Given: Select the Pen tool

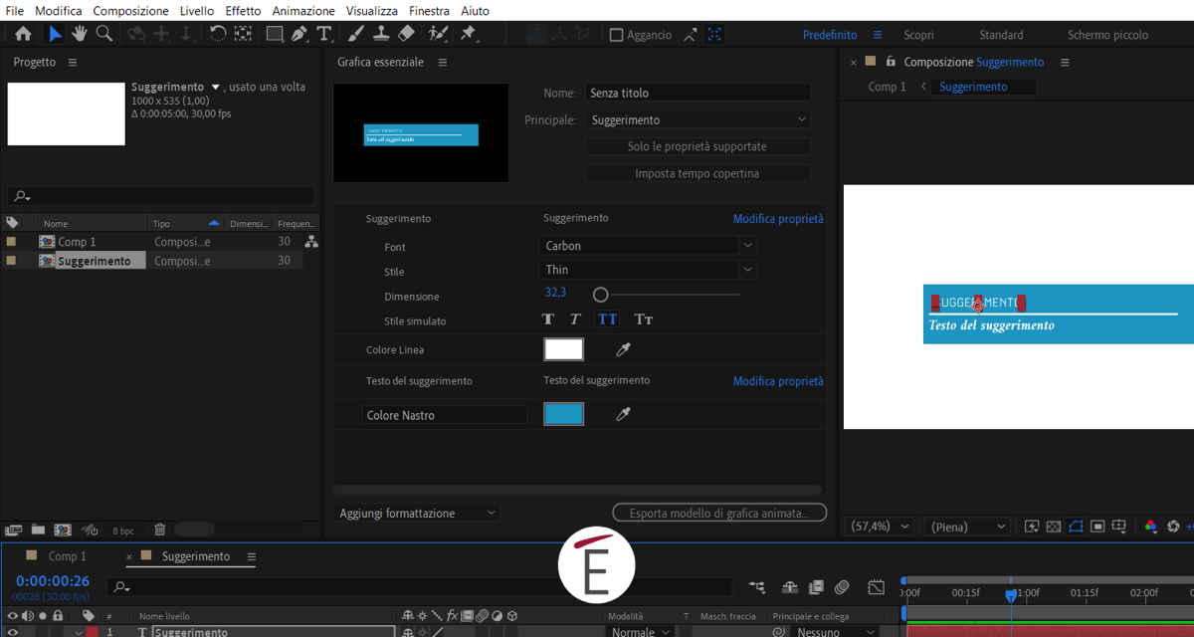Looking at the screenshot, I should click(x=299, y=34).
